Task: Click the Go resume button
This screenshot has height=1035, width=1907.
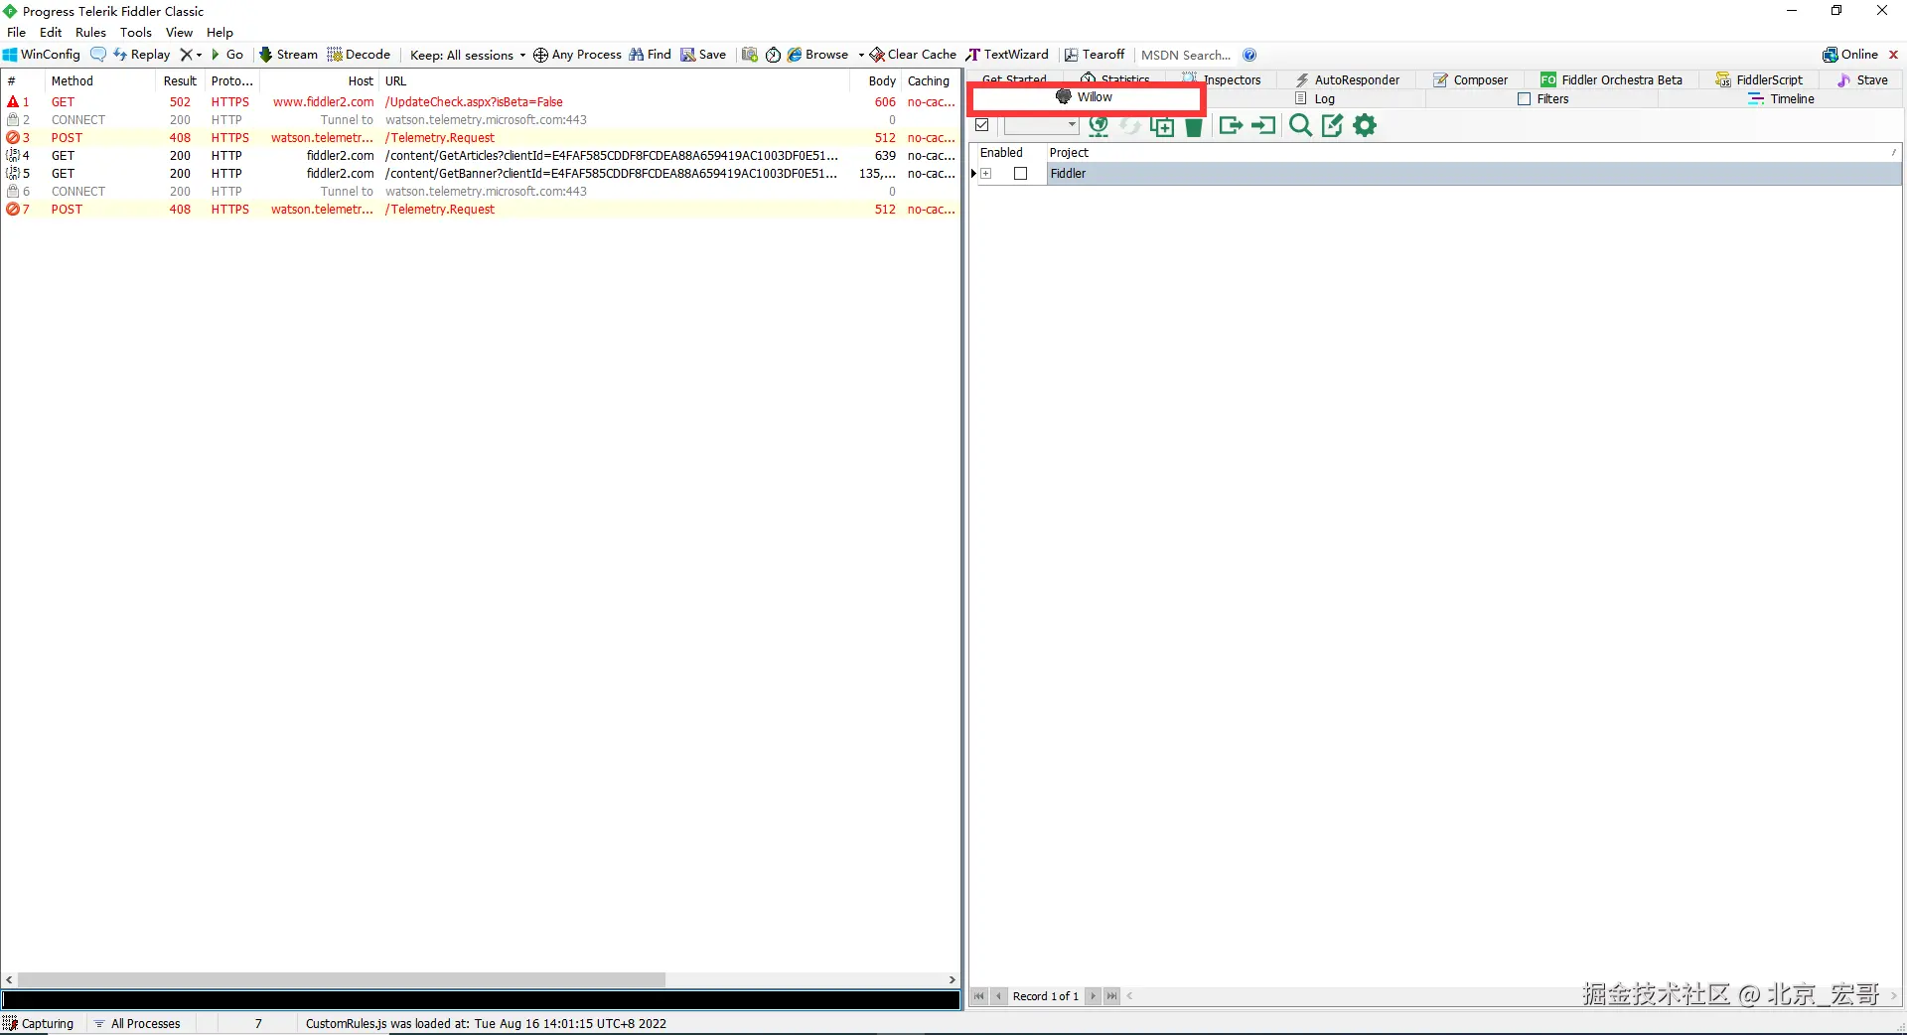Action: [226, 55]
